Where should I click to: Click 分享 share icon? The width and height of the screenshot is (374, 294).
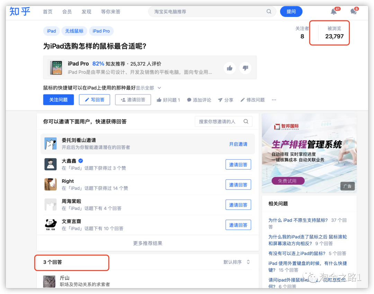coord(225,100)
